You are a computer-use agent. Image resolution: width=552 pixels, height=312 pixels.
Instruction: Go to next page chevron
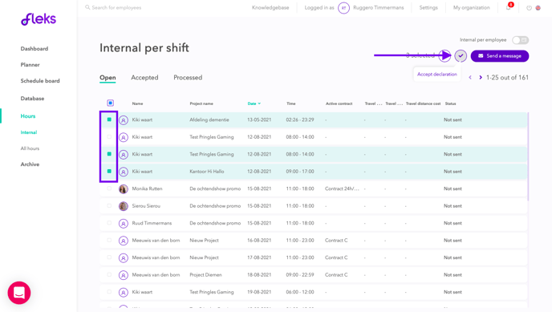pos(481,77)
